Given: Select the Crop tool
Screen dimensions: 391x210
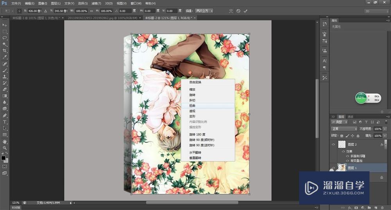Looking at the screenshot, I should (x=5, y=50).
